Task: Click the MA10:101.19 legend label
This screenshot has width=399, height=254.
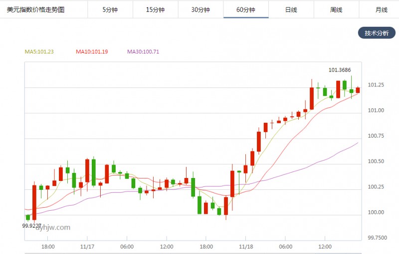Action: coord(92,52)
